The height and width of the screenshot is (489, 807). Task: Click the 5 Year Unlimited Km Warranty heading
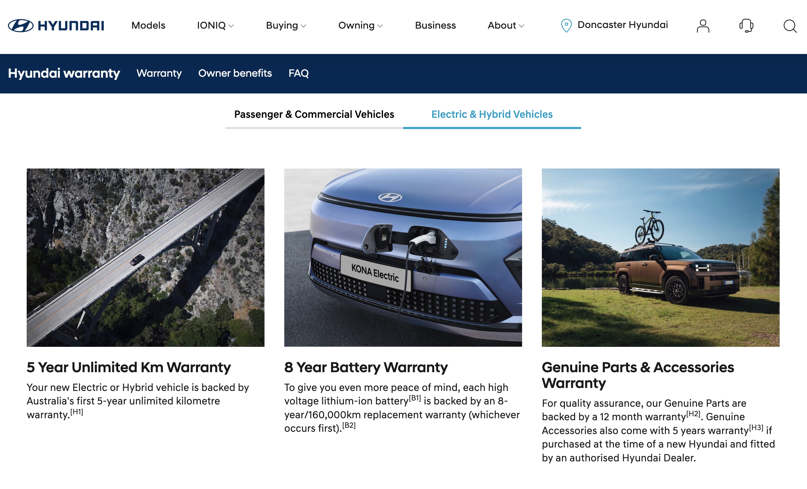tap(129, 367)
